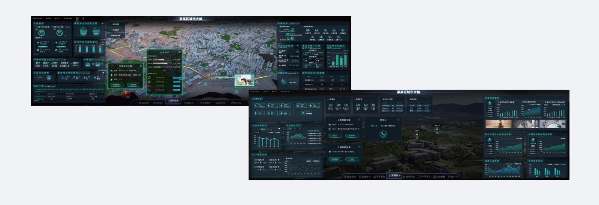The height and width of the screenshot is (205, 599).
Task: Click the shield marker on the campus map
Action: pos(417,134)
